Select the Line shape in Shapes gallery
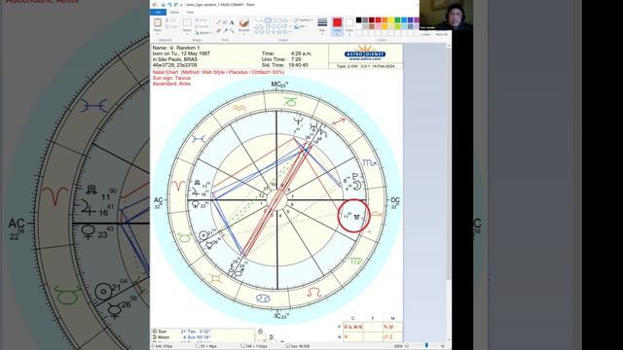 click(x=255, y=20)
